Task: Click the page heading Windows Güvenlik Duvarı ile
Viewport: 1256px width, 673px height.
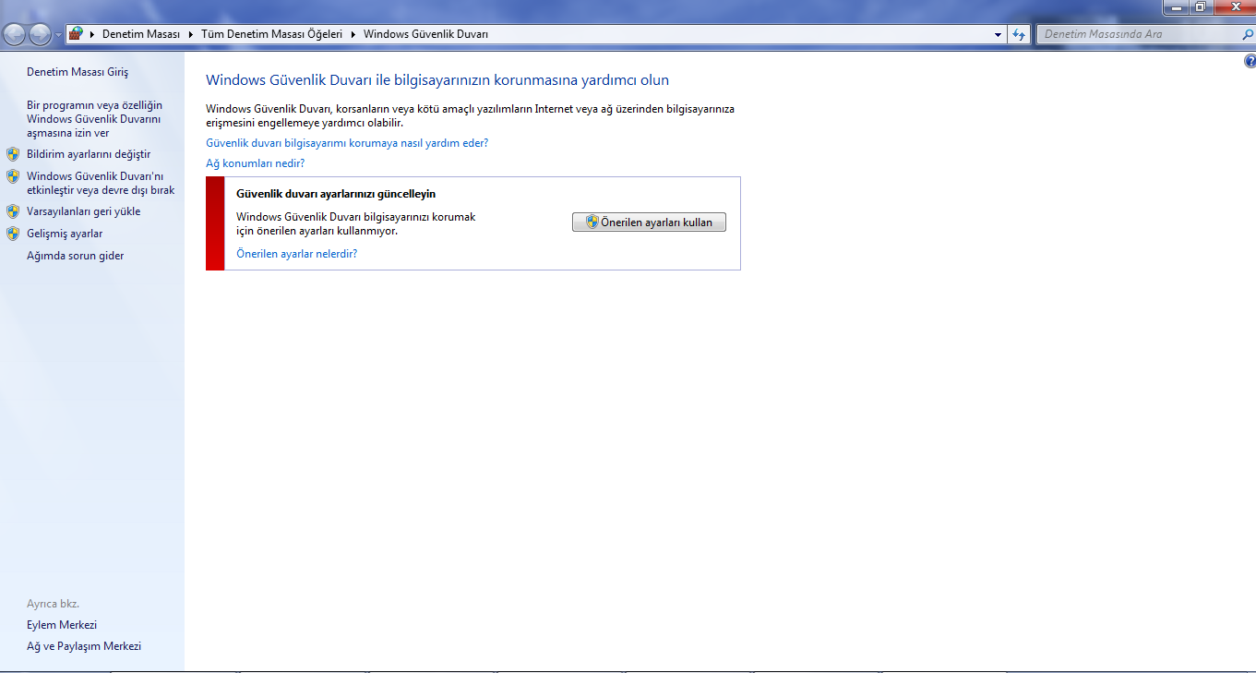Action: [437, 80]
